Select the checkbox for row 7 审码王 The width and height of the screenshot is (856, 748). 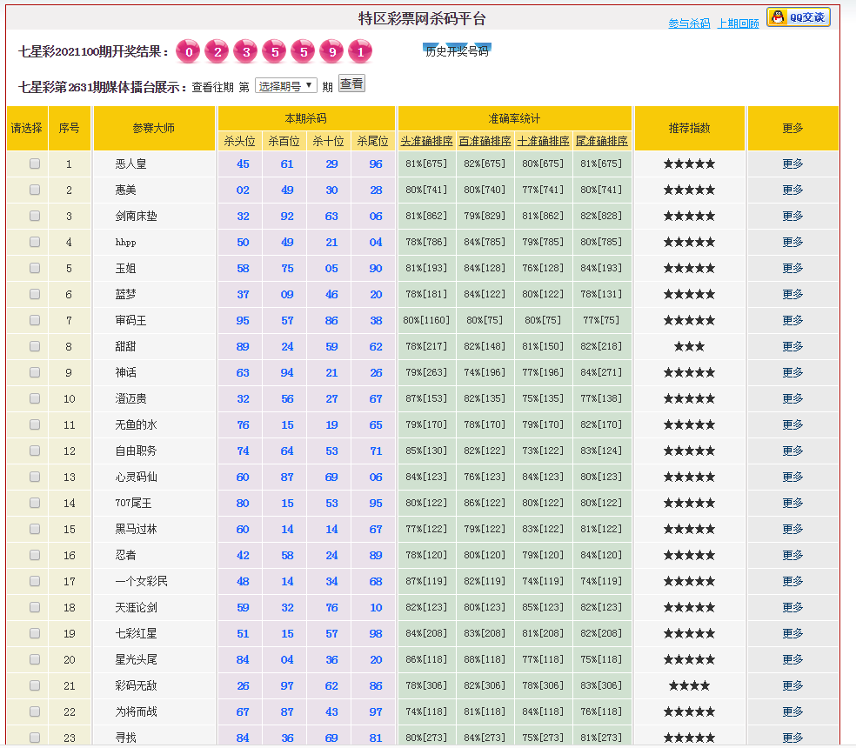[35, 320]
